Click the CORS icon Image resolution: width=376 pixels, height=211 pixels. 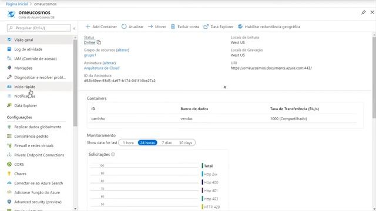[9, 164]
